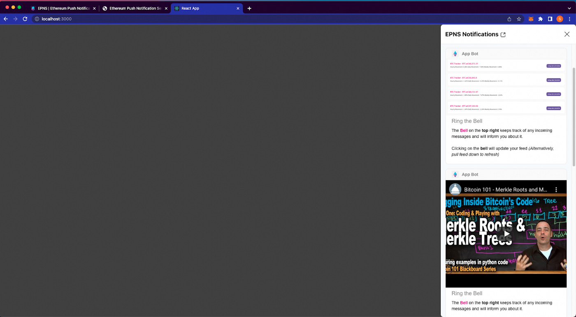
Task: Reload the localhost:3000 page
Action: [x=25, y=18]
